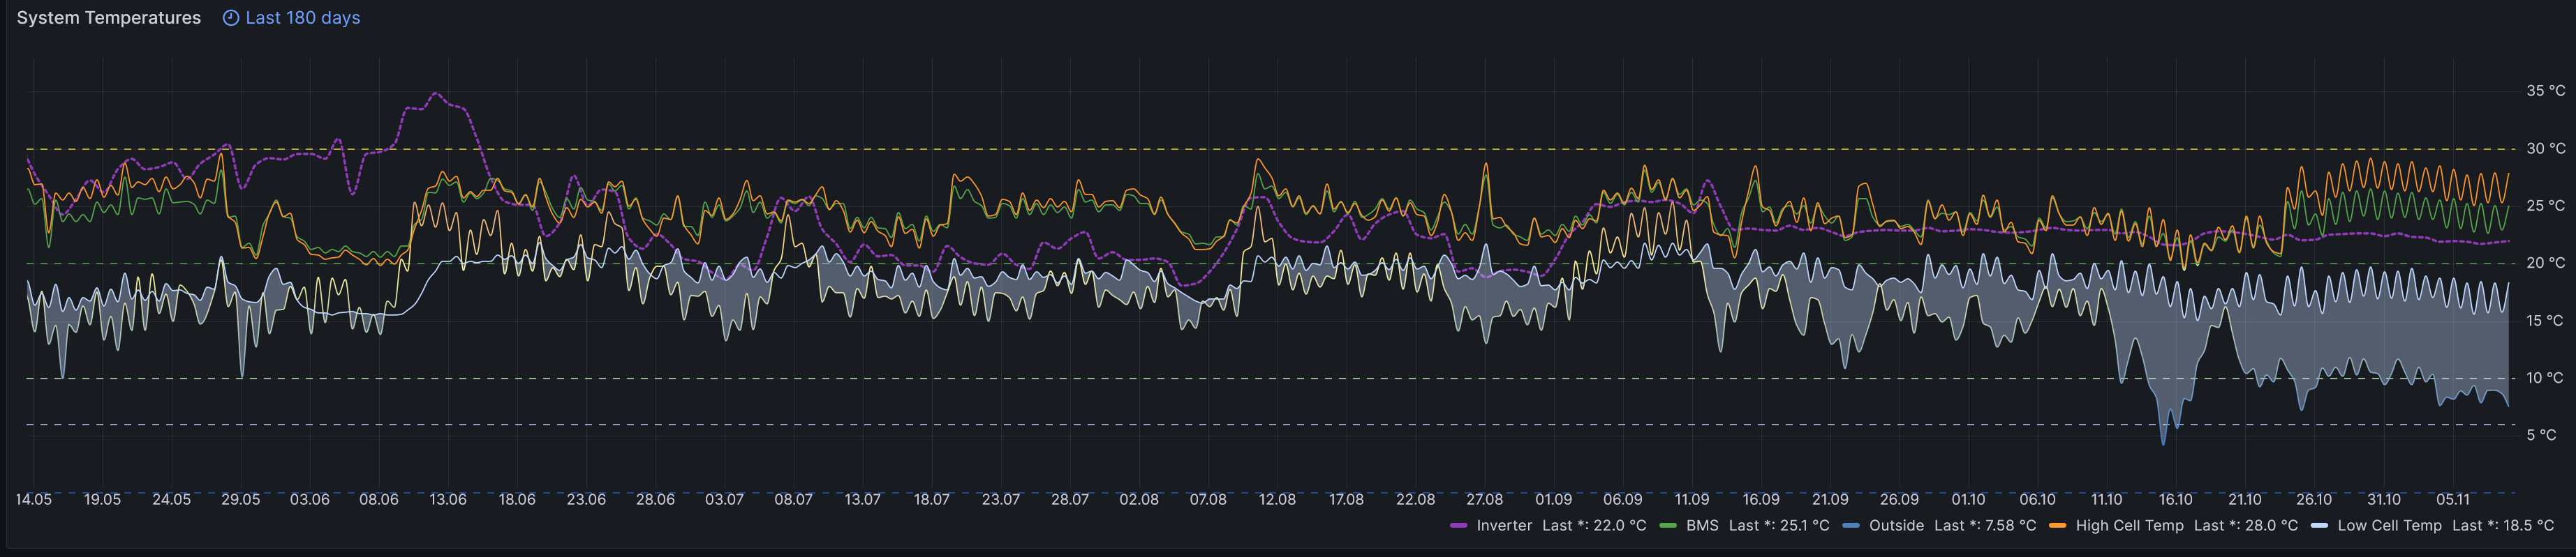Click the Inverter Last value 22.0 °C

click(1593, 526)
